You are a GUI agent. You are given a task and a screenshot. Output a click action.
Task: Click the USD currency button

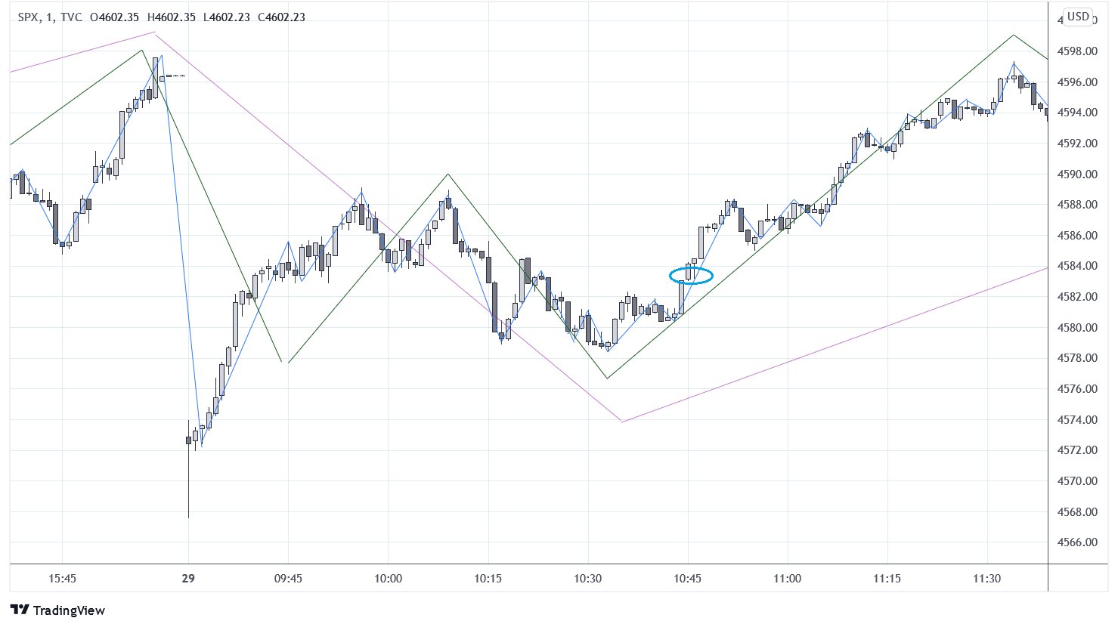point(1078,17)
